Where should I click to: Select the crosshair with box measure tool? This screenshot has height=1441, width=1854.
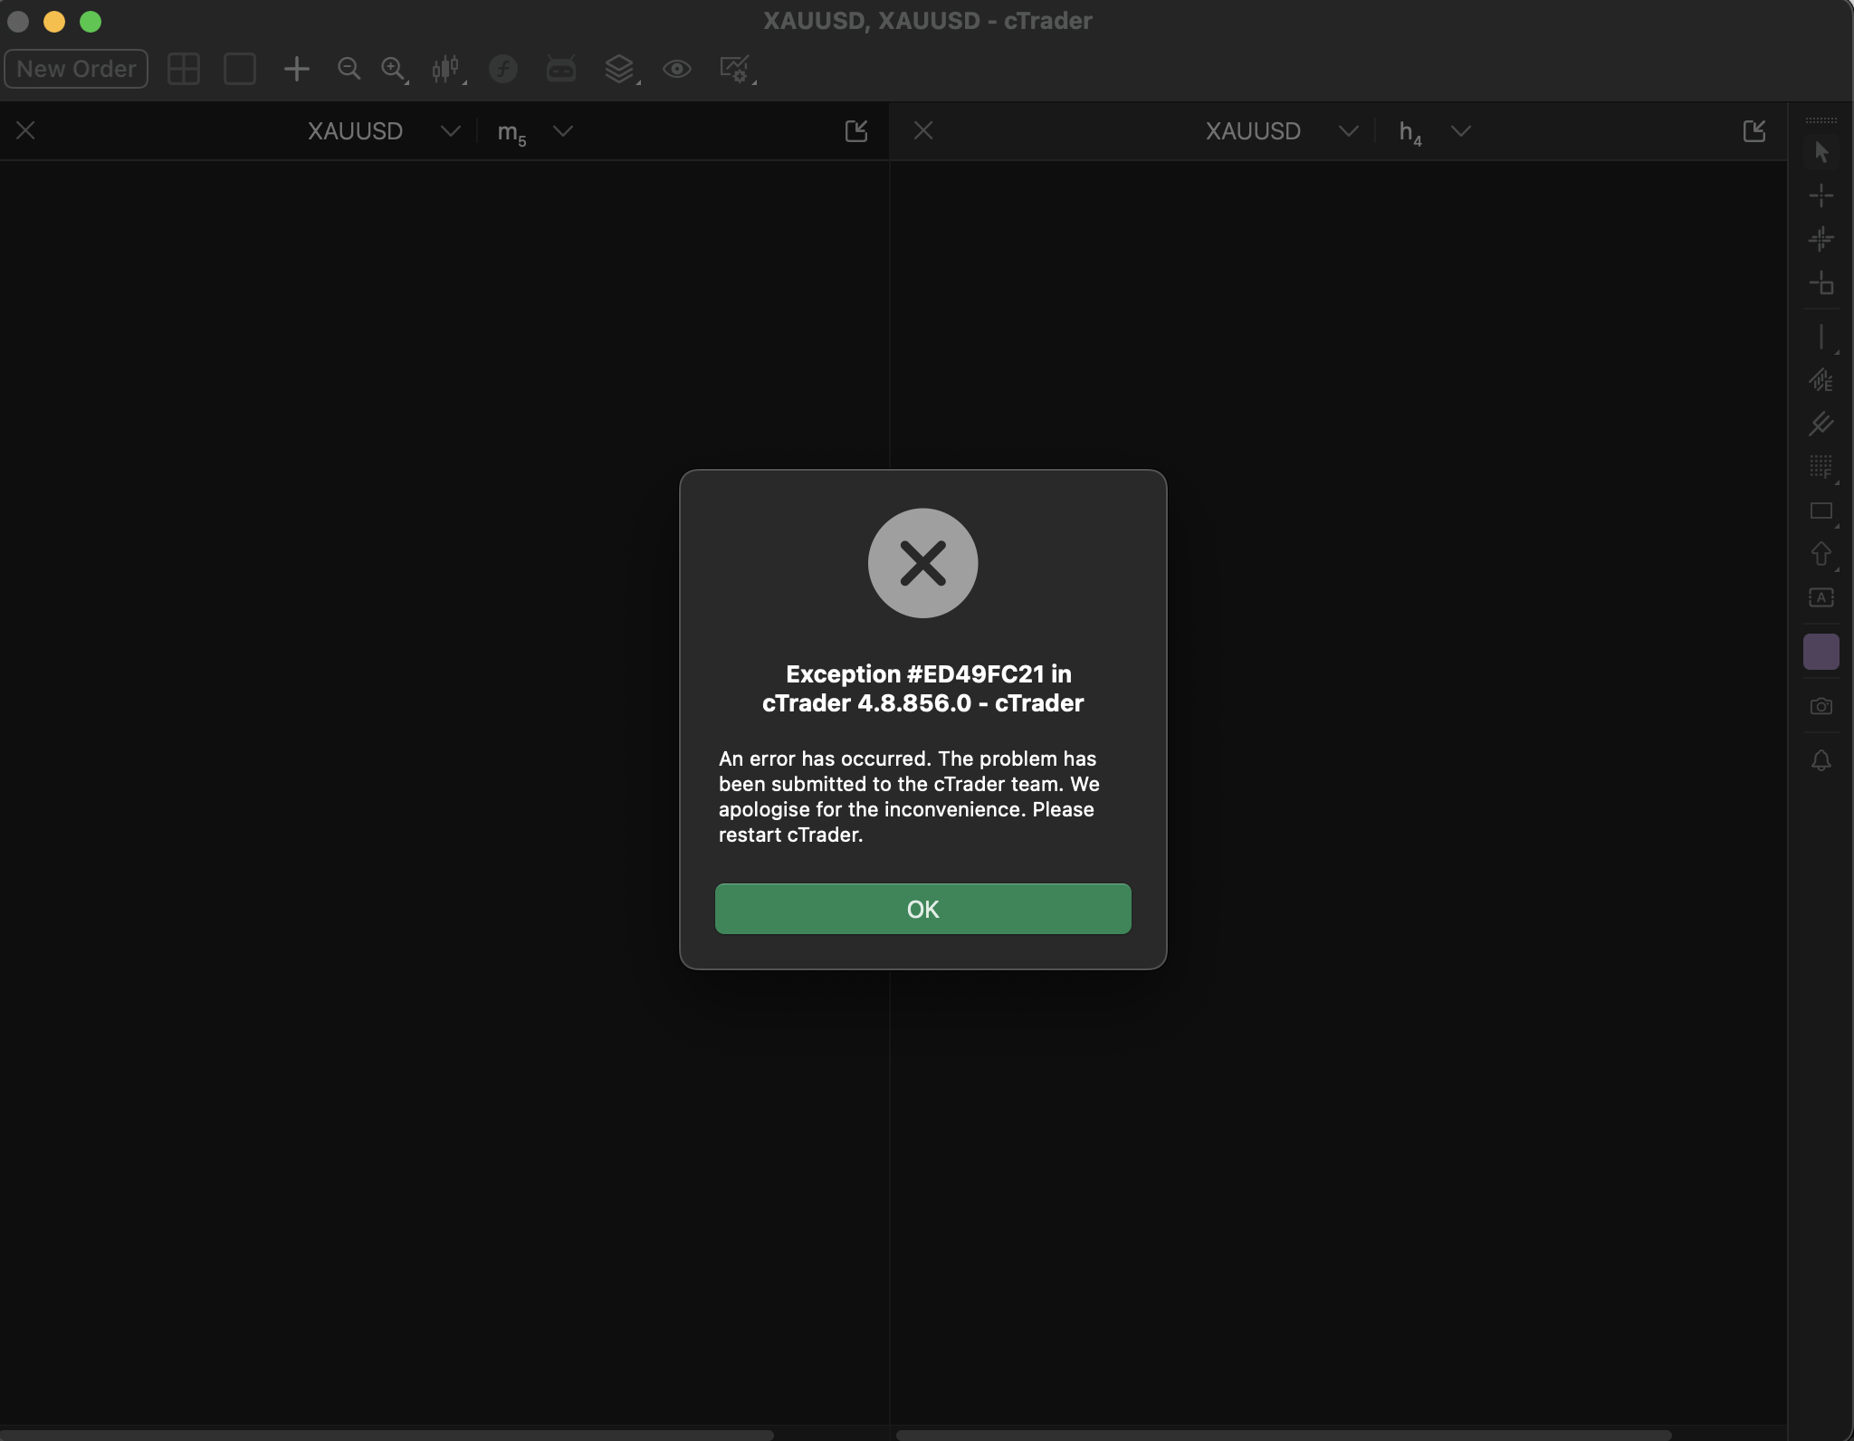pyautogui.click(x=1821, y=282)
